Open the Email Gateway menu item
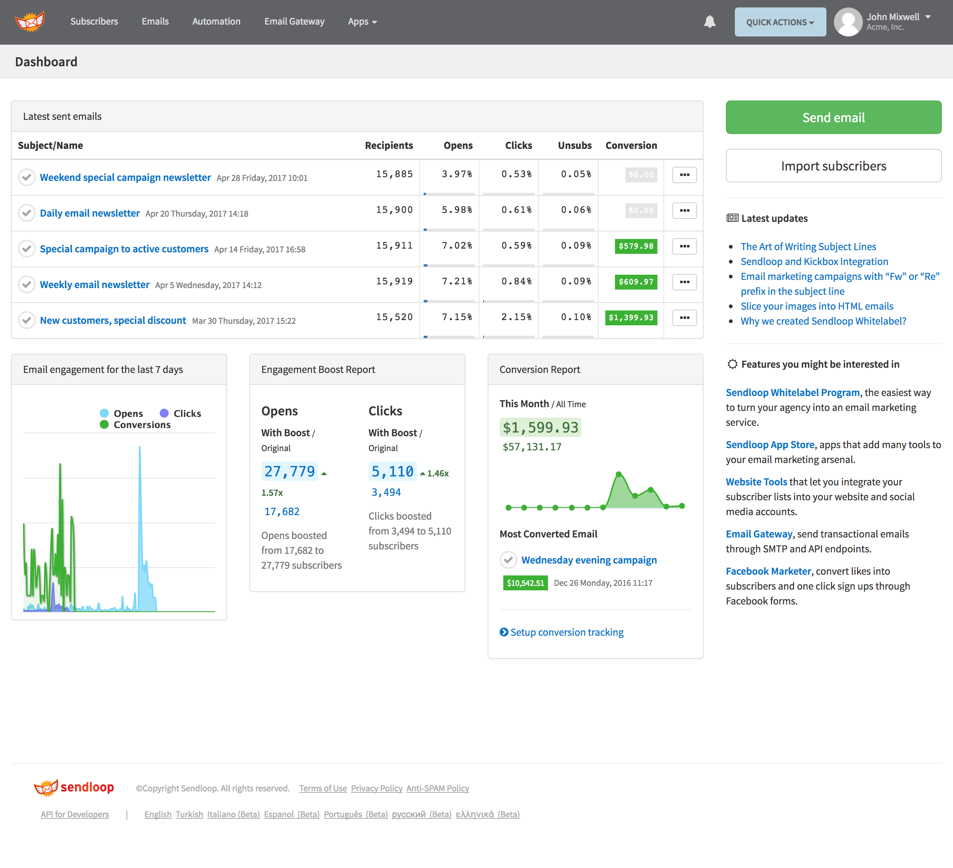Image resolution: width=953 pixels, height=868 pixels. tap(294, 22)
